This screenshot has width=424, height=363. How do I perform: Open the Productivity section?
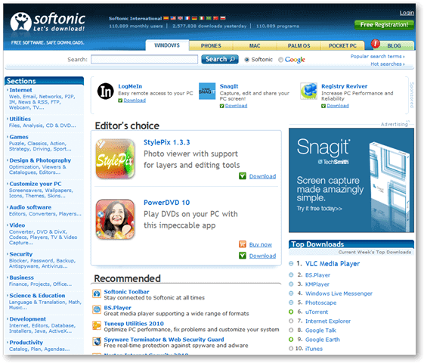click(26, 343)
